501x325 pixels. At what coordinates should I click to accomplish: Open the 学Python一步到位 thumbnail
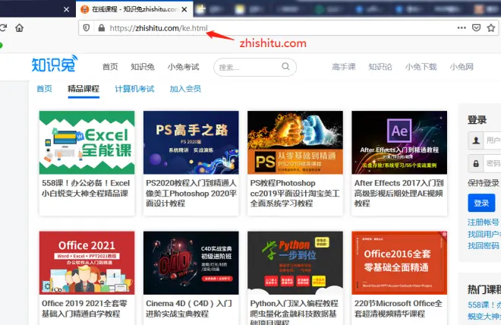click(295, 263)
